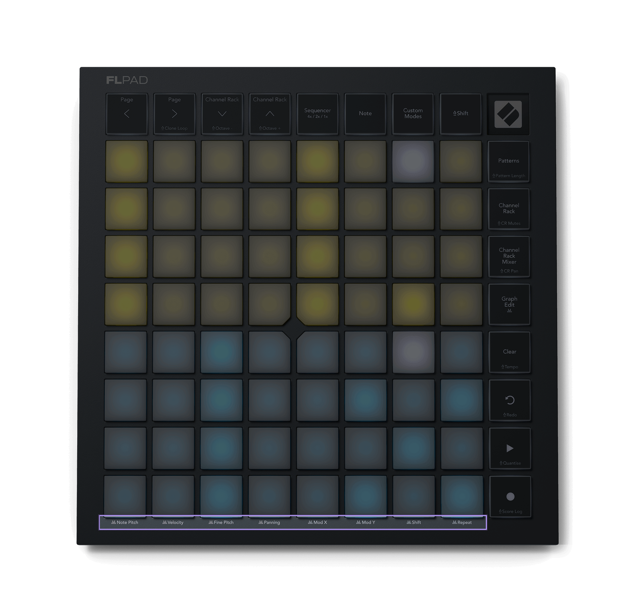Tap the pad directly above Mod Y label
Screen dimensions: 635x612
click(366, 496)
